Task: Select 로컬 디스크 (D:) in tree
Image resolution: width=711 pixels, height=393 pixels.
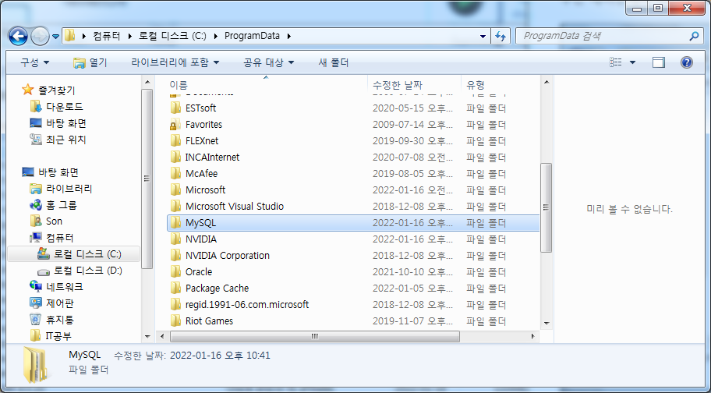Action: (88, 271)
